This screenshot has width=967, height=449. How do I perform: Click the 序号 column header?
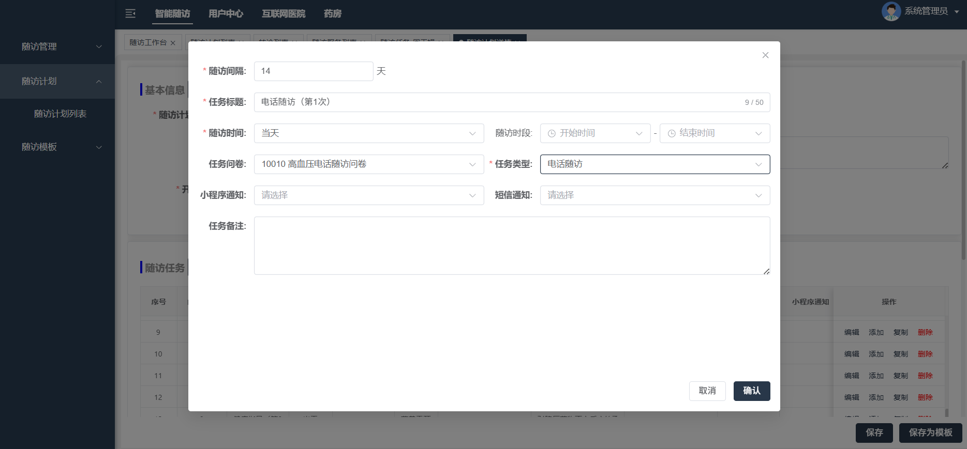click(158, 302)
